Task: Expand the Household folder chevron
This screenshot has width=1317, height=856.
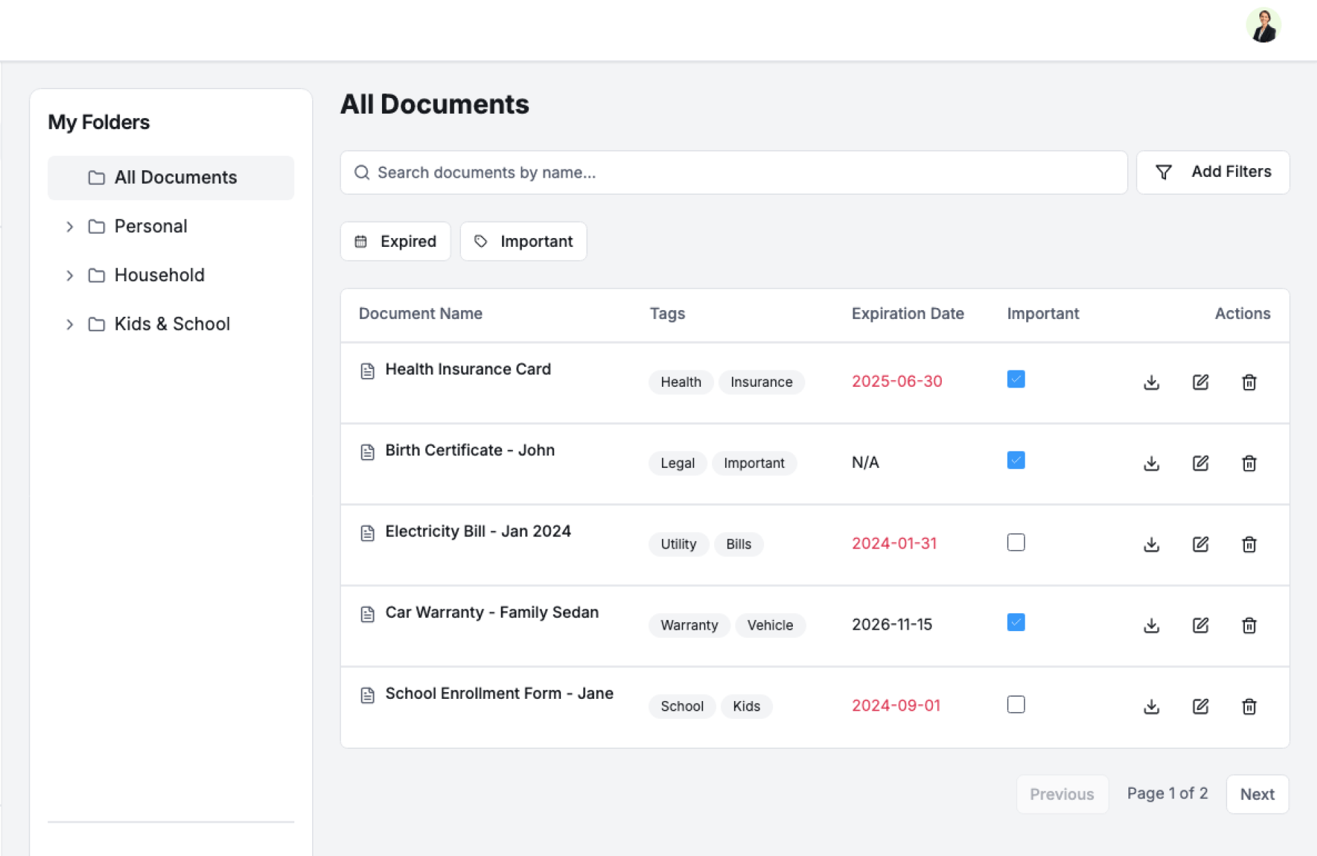Action: point(69,275)
